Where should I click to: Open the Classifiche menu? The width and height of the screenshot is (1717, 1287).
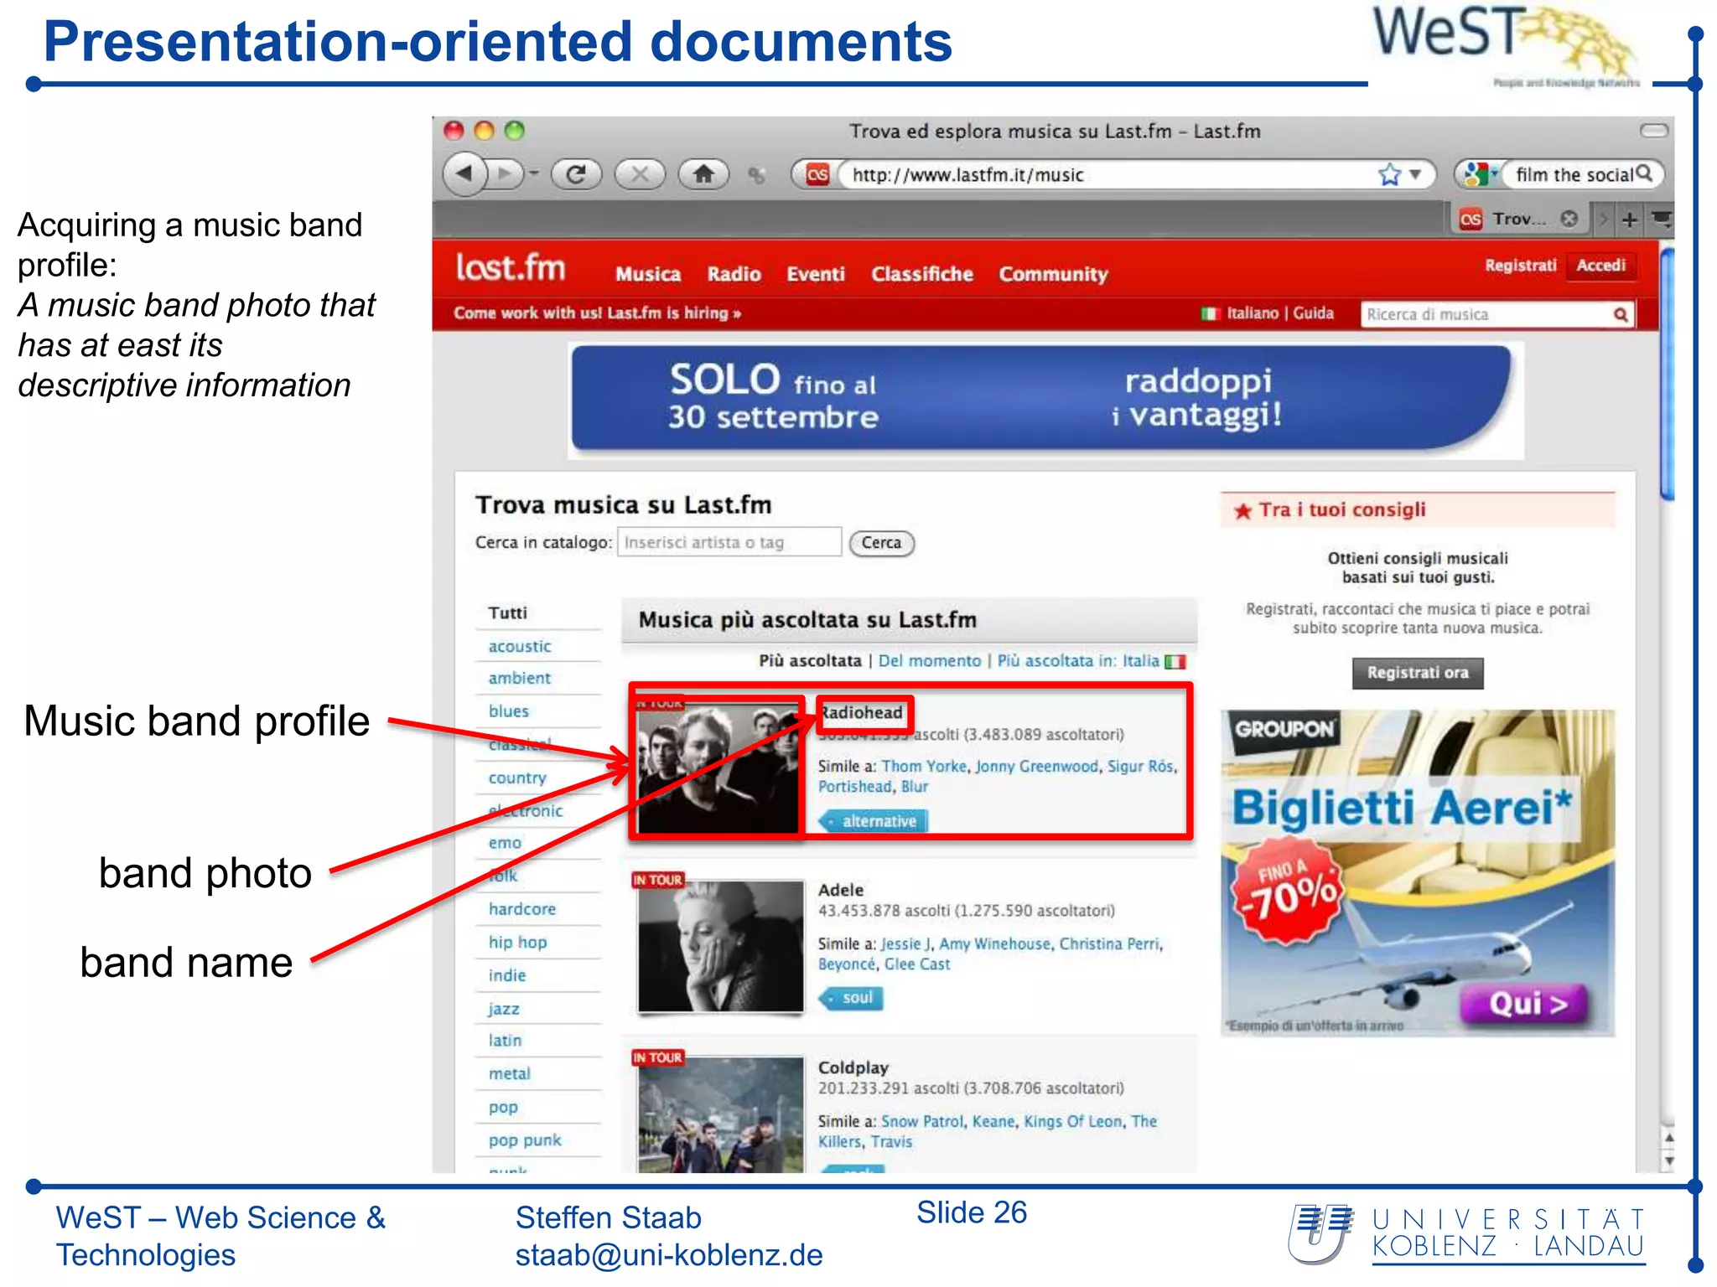pyautogui.click(x=922, y=274)
